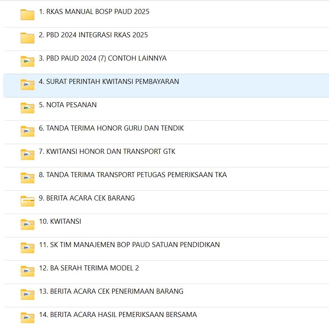Select folder icon of SK TIM MANAJEMEN BOP PAUD
Screen dimensions: 329x331
coord(28,248)
